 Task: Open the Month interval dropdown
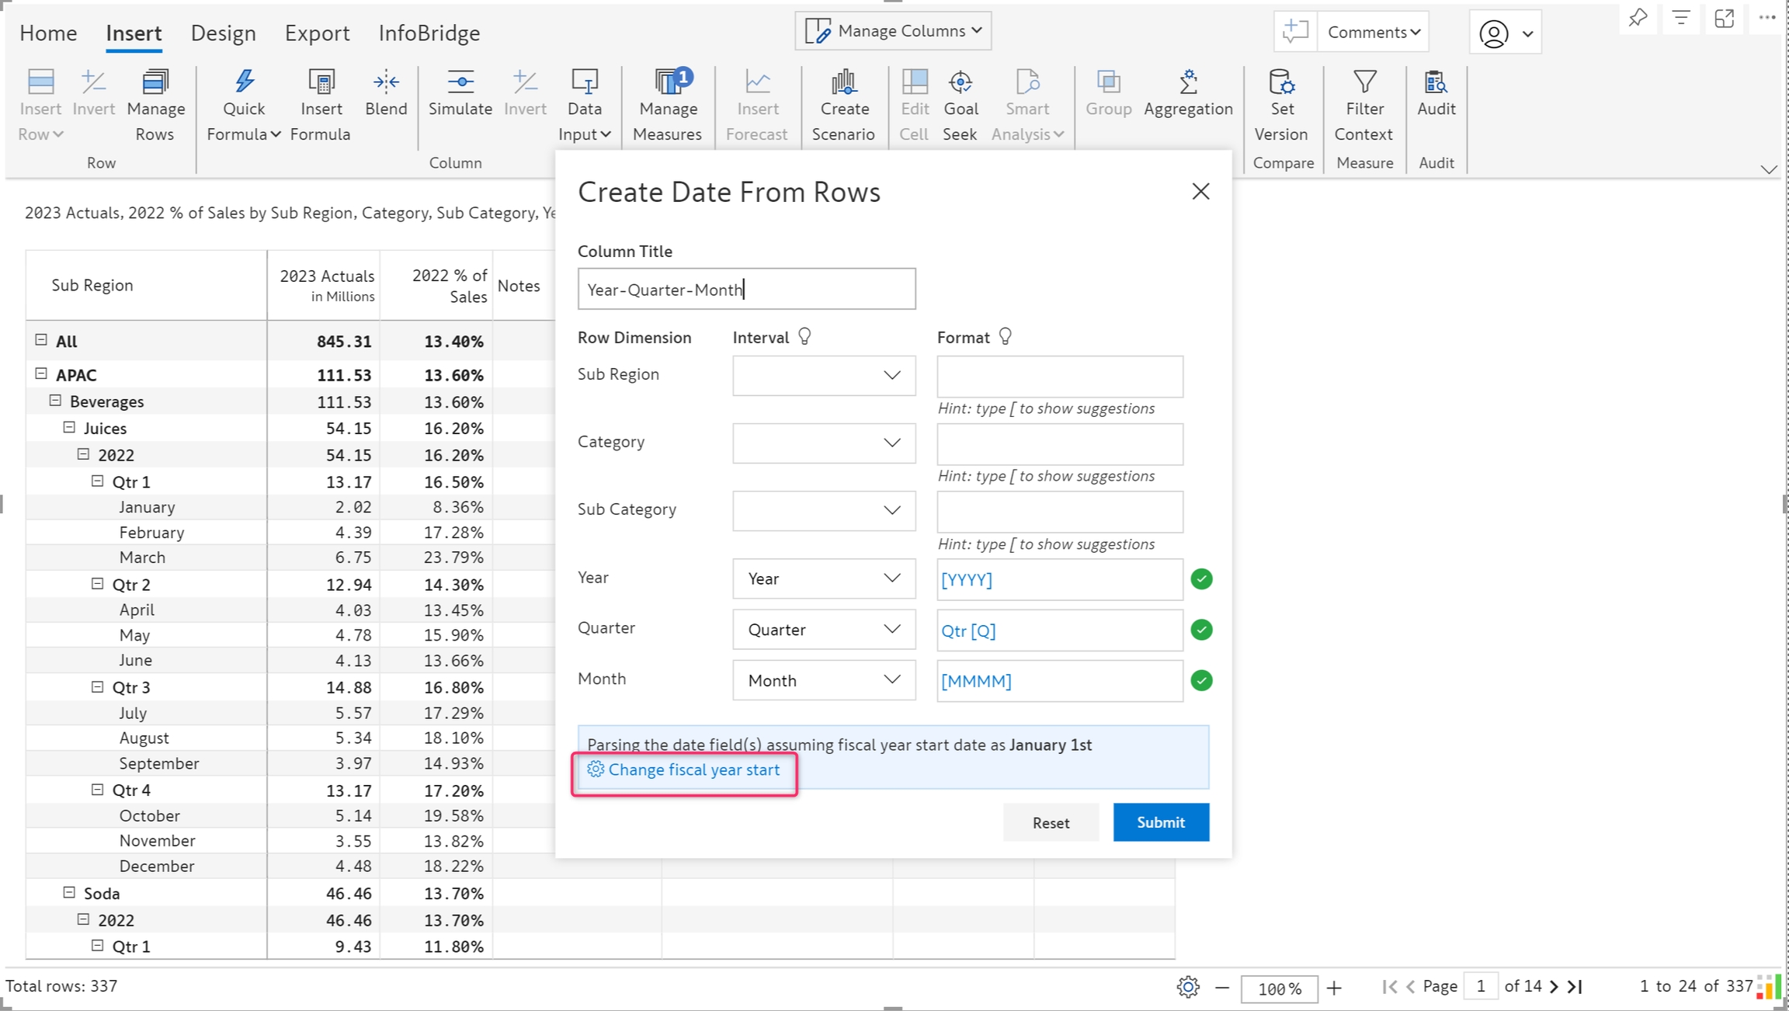tap(823, 680)
